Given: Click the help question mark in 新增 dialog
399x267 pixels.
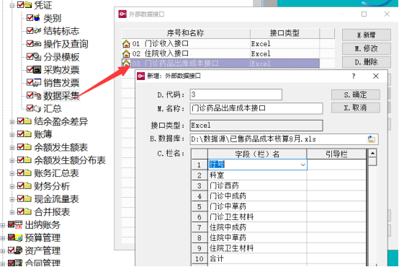Looking at the screenshot, I should pyautogui.click(x=354, y=76).
